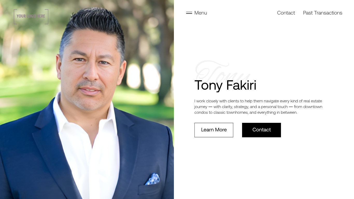This screenshot has width=354, height=199.
Task: Select the Tony Fakiri heading
Action: click(225, 85)
